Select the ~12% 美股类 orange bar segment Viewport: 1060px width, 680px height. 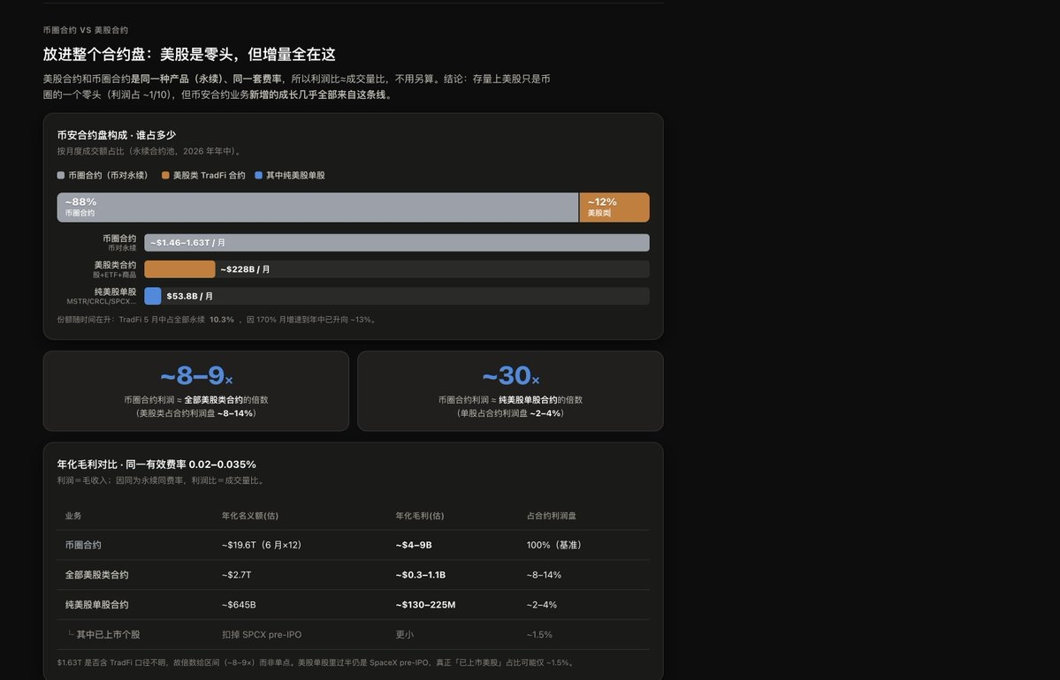click(614, 208)
